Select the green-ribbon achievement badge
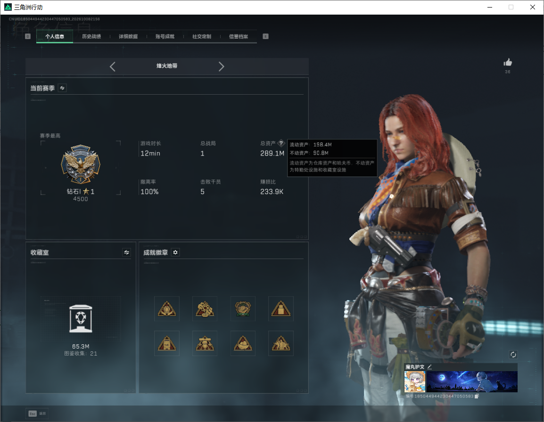This screenshot has height=422, width=544. coord(243,308)
